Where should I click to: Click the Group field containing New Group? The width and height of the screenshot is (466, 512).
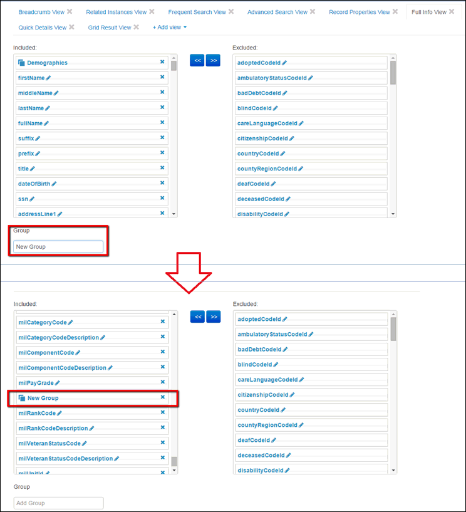[58, 247]
